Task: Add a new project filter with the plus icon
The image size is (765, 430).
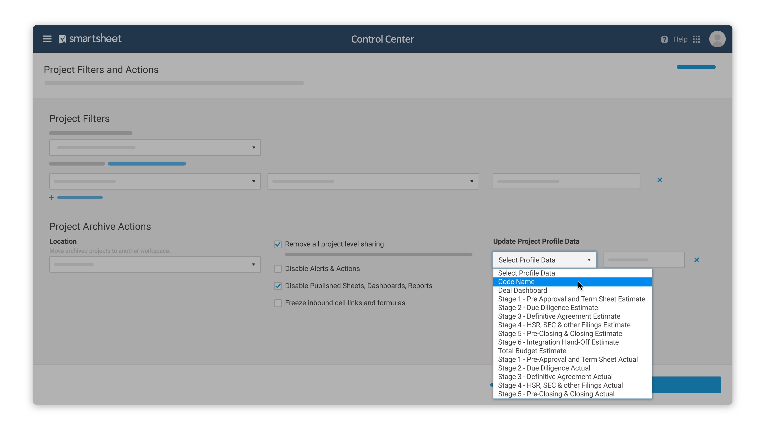Action: [x=51, y=197]
